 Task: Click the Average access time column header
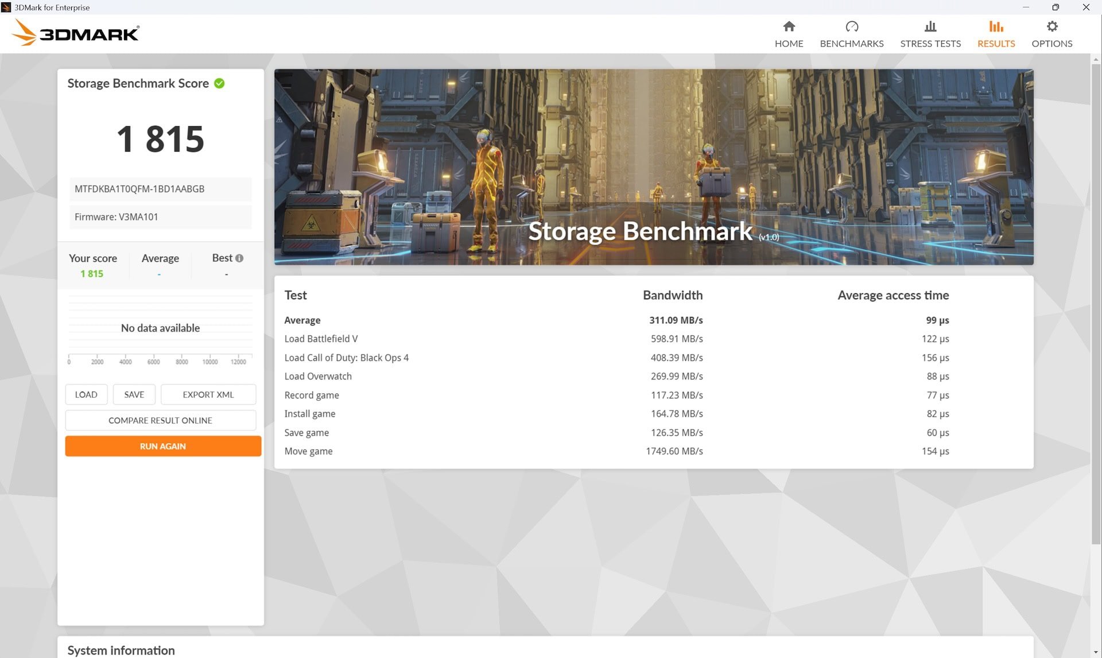click(893, 295)
